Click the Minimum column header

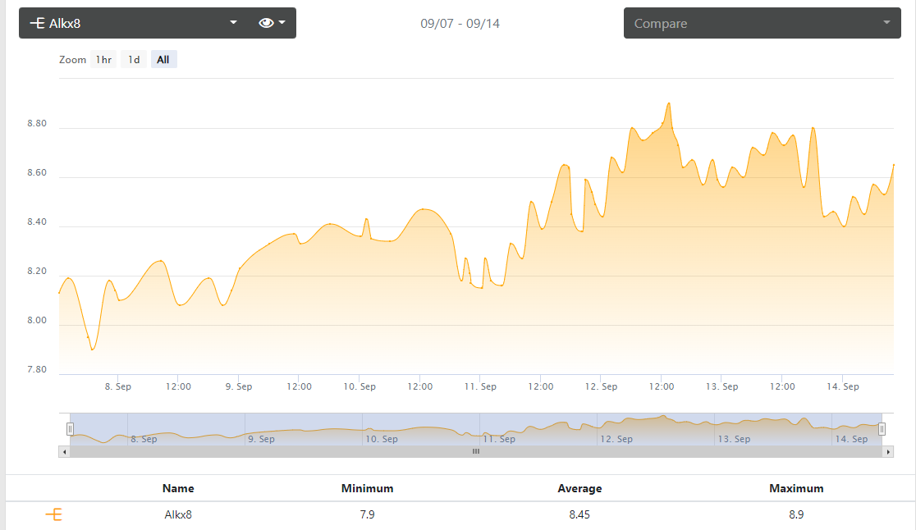[x=368, y=488]
